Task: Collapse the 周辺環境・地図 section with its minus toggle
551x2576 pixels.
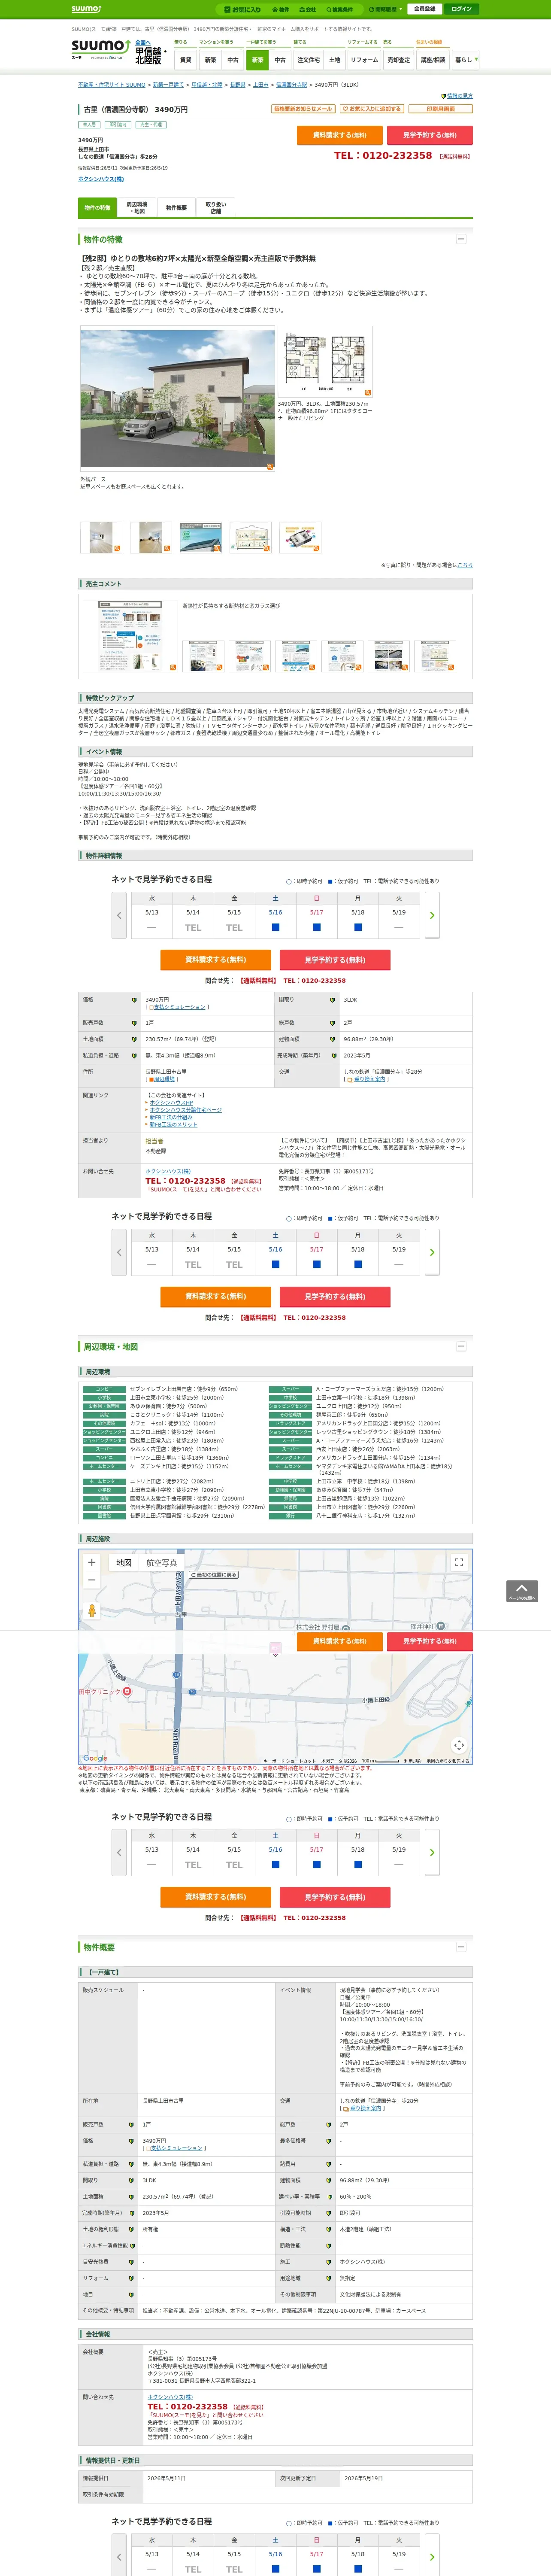Action: coord(461,1346)
